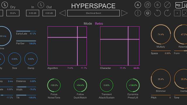Click the Dry 59.6% value field

[x=13, y=13]
